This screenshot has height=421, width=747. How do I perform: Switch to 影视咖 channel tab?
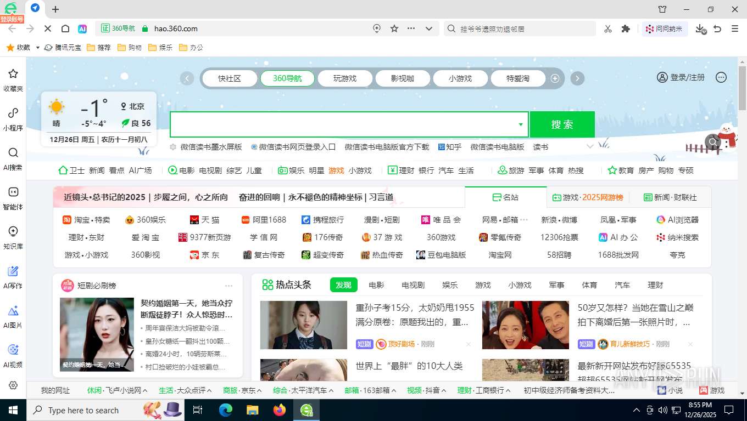pos(403,78)
